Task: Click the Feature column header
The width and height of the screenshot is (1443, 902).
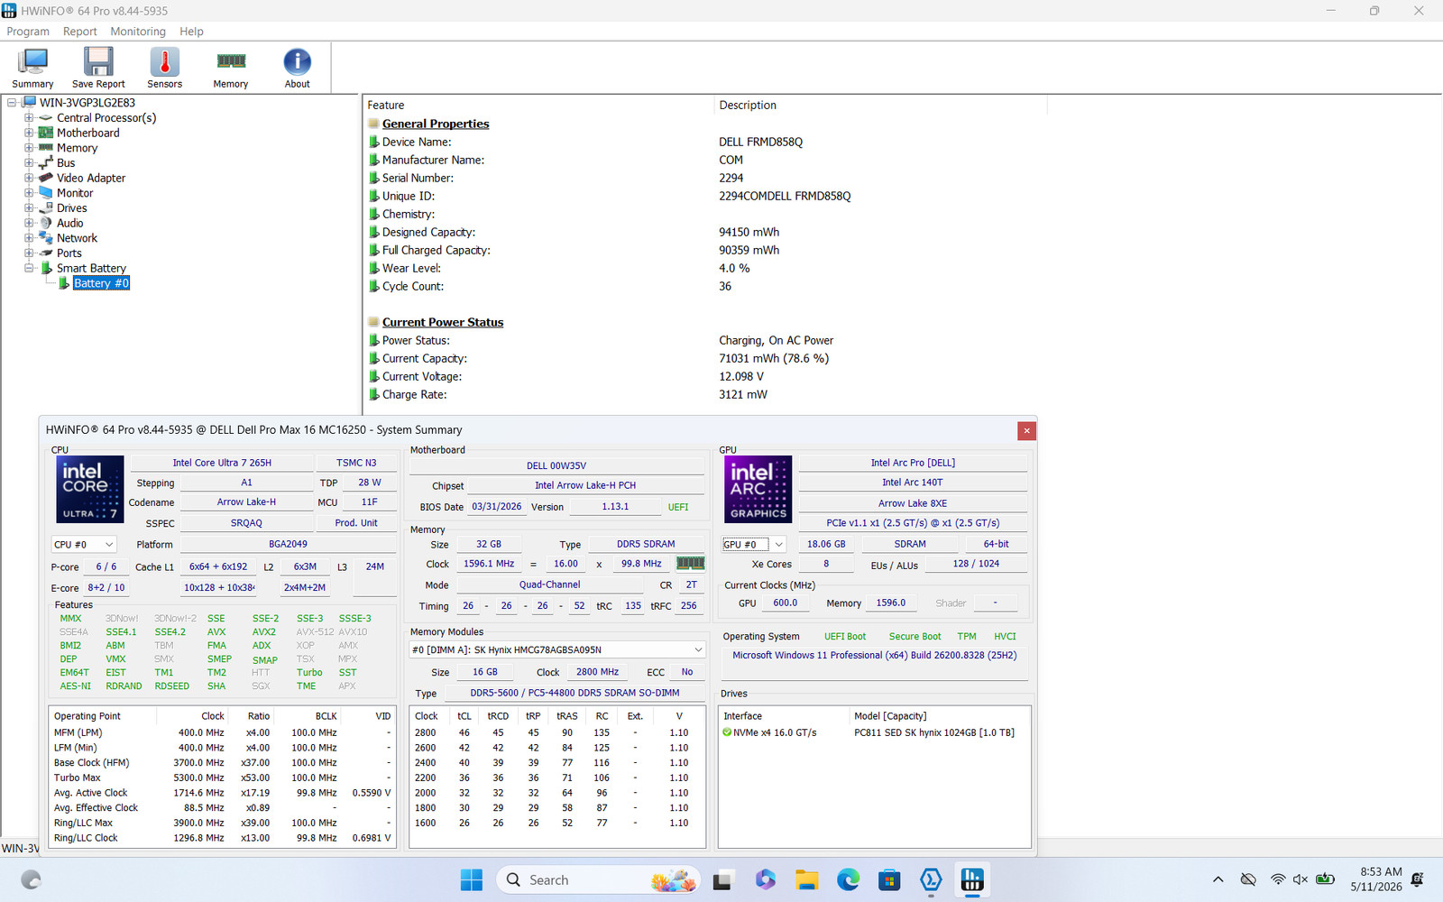Action: [x=539, y=106]
